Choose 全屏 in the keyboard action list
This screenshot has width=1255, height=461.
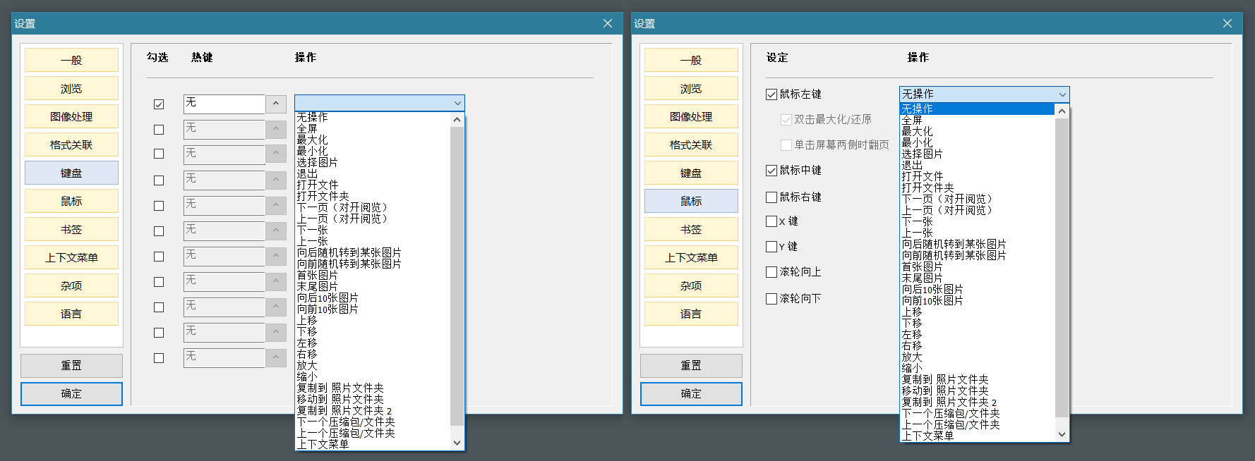[373, 129]
